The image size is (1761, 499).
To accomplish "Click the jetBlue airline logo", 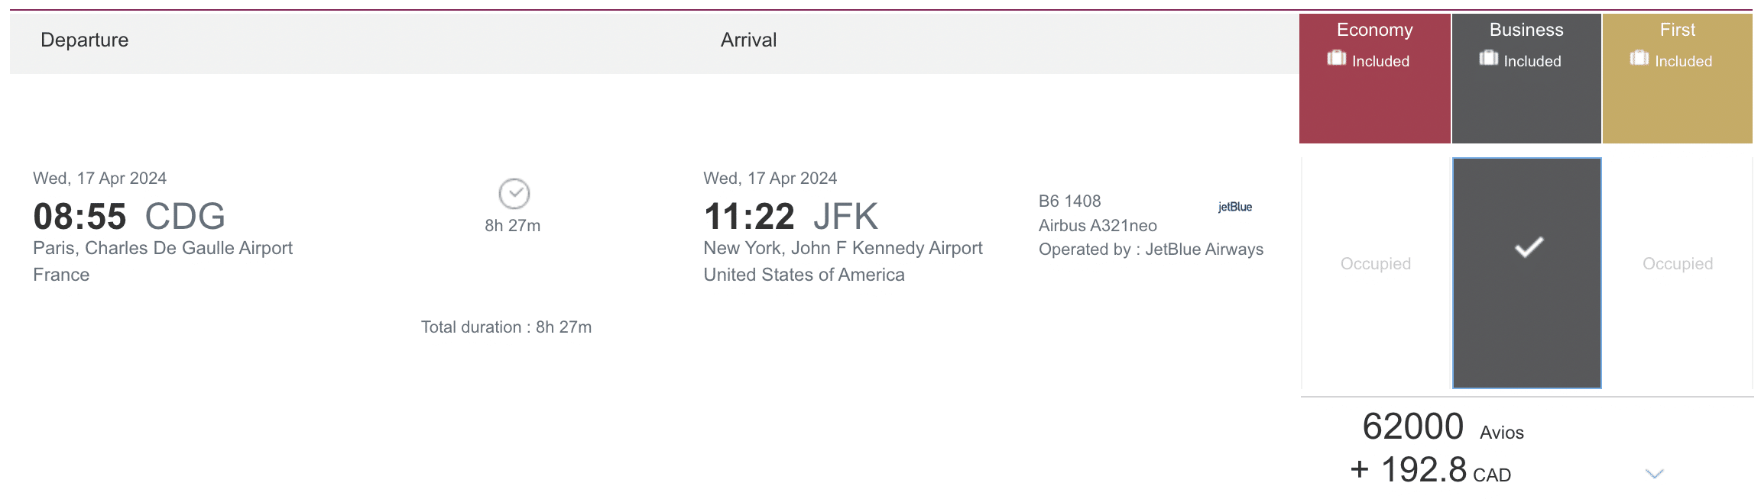I will tap(1234, 207).
